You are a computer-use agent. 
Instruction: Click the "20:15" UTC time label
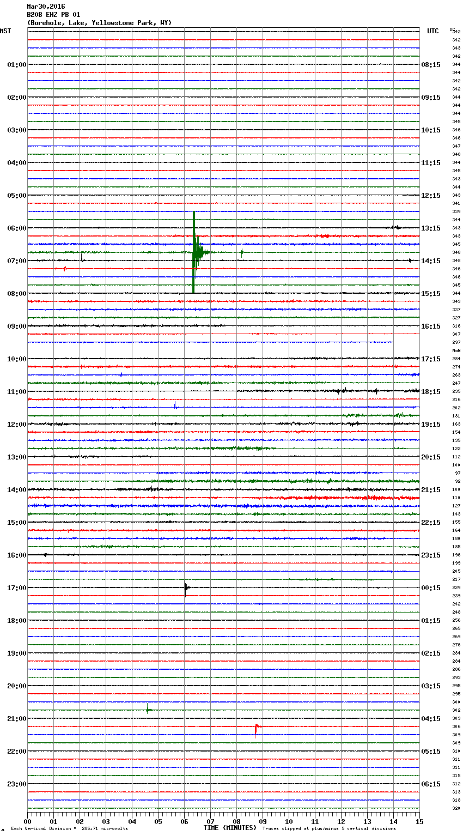point(431,457)
